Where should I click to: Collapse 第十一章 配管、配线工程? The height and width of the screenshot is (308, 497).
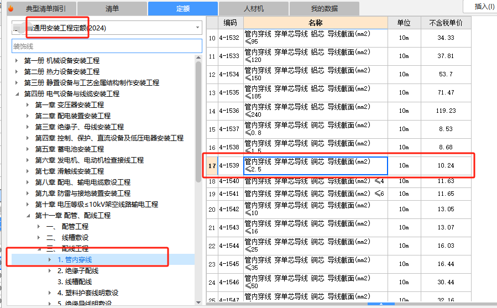(28, 215)
